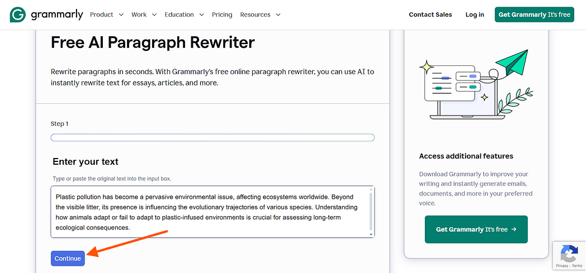
Task: Open the Work menu
Action: [139, 15]
